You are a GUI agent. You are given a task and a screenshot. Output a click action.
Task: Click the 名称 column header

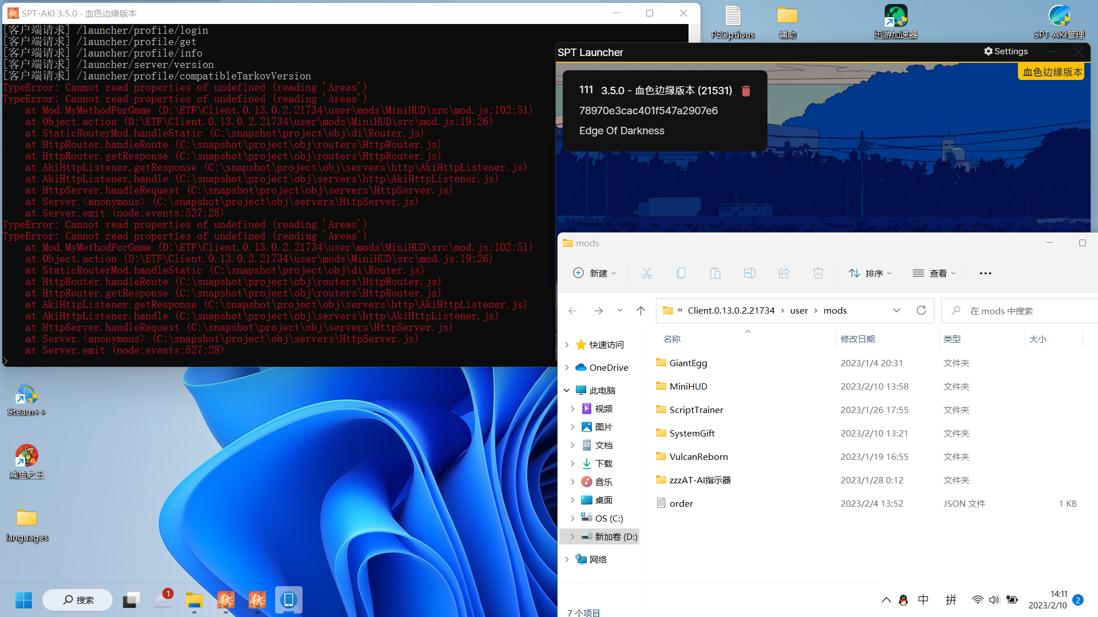(671, 339)
